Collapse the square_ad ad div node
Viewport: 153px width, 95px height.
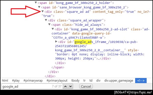42,11
